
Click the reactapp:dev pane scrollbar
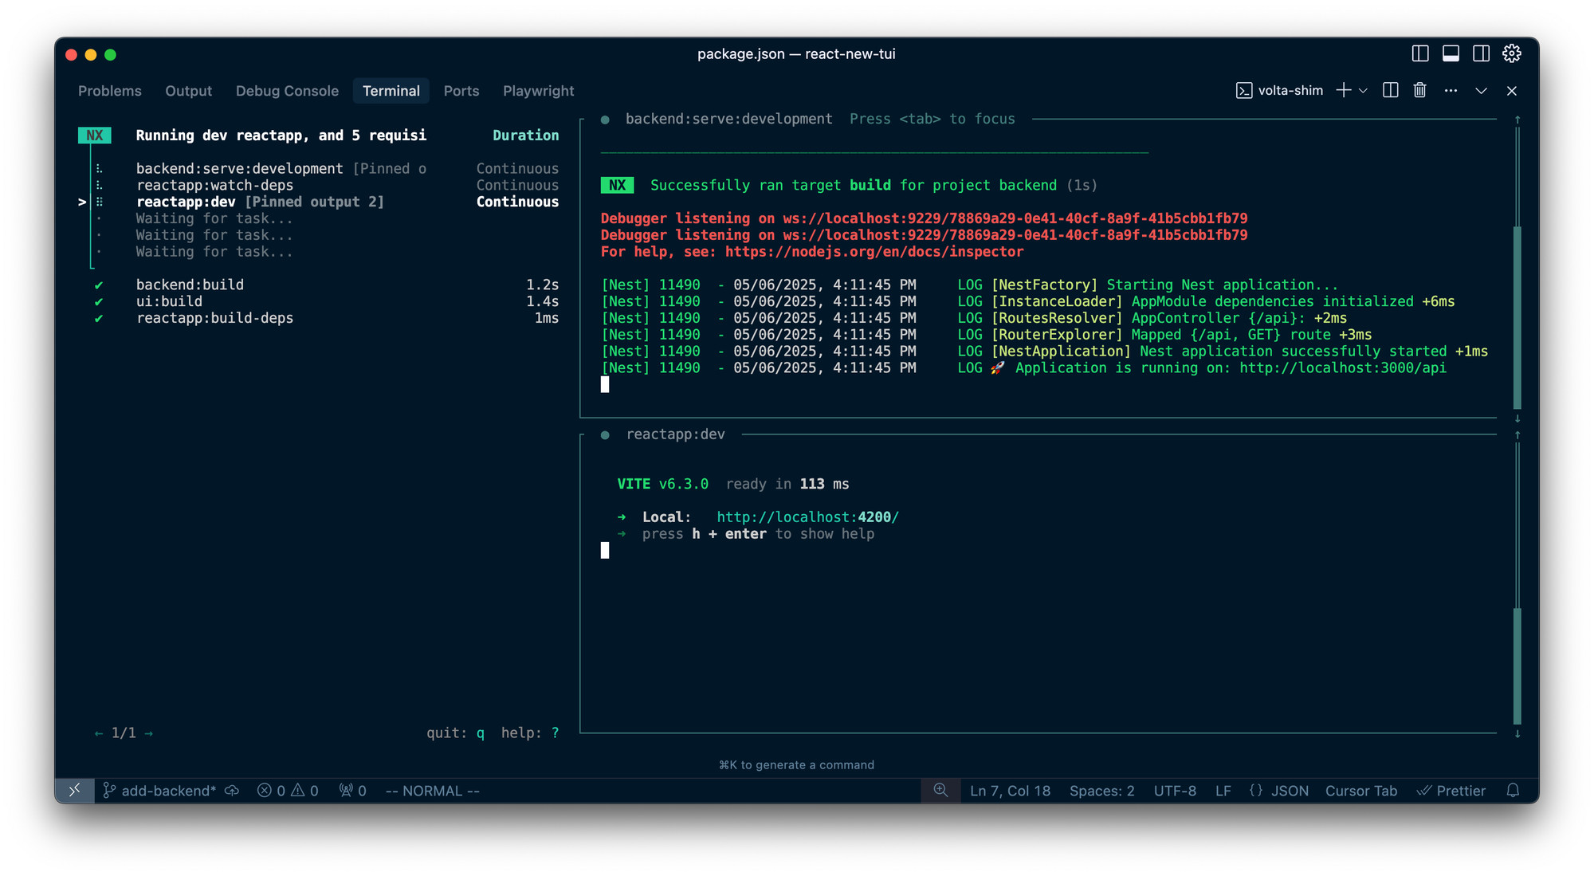coord(1517,666)
